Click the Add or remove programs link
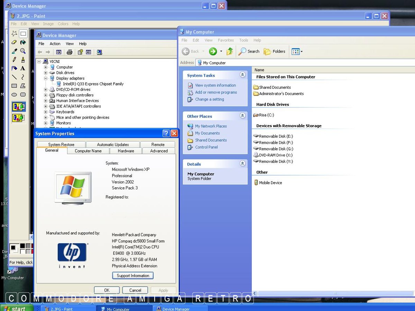Screen dimensions: 415x311 point(216,92)
